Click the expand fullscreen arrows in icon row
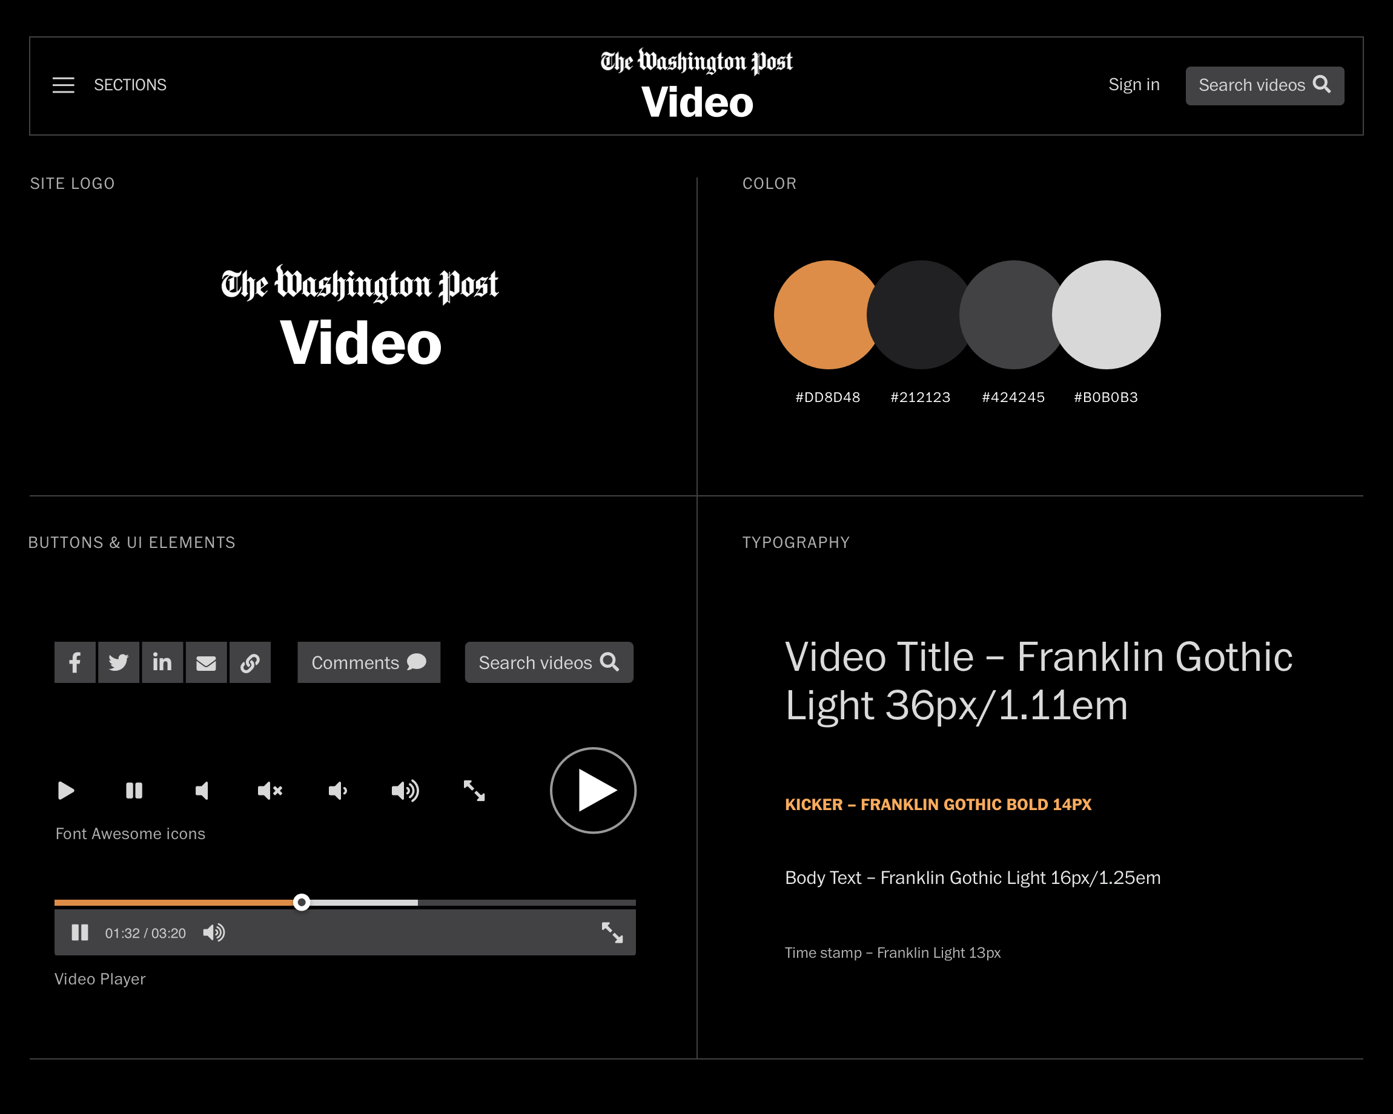This screenshot has width=1393, height=1114. pyautogui.click(x=474, y=791)
